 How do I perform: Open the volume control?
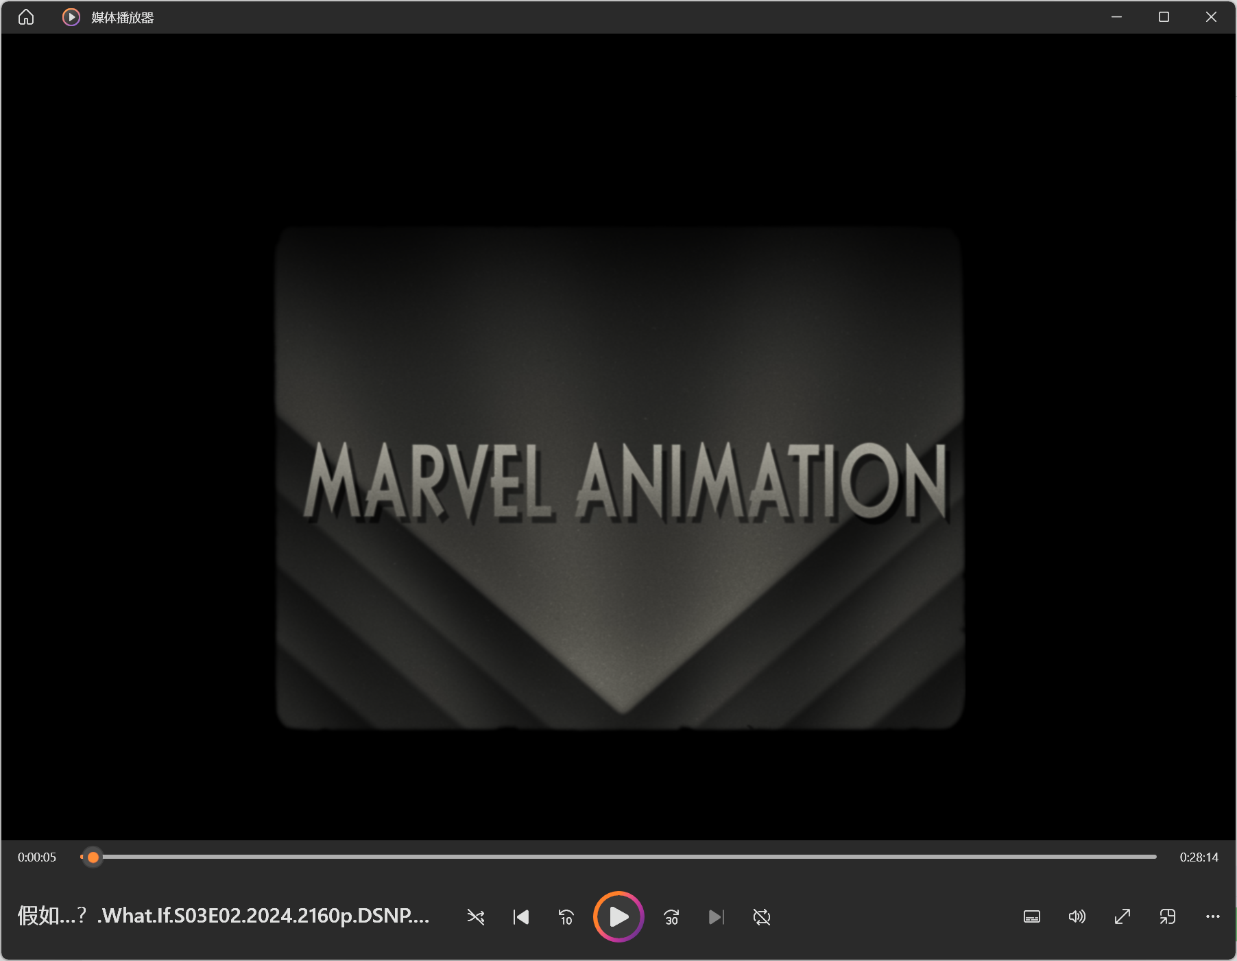1077,917
